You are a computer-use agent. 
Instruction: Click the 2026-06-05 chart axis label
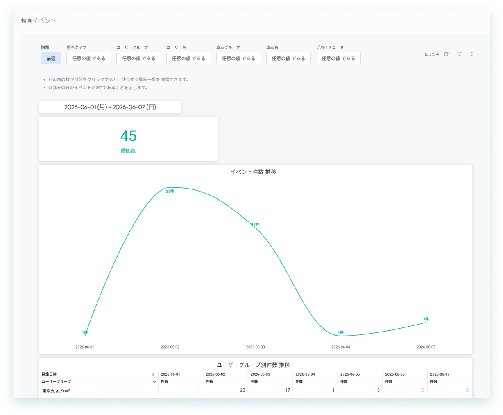(426, 347)
